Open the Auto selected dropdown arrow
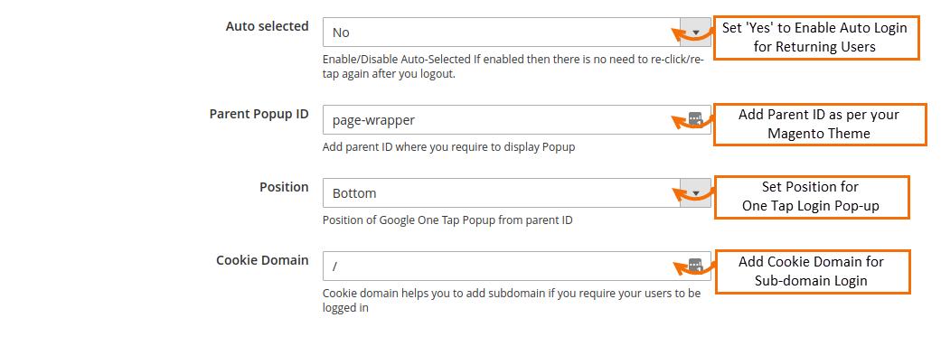Viewport: 941px width, 346px height. coord(695,32)
